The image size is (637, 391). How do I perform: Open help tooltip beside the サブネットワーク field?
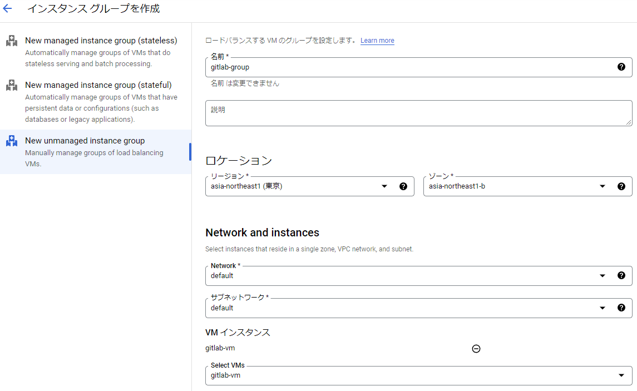coord(621,307)
